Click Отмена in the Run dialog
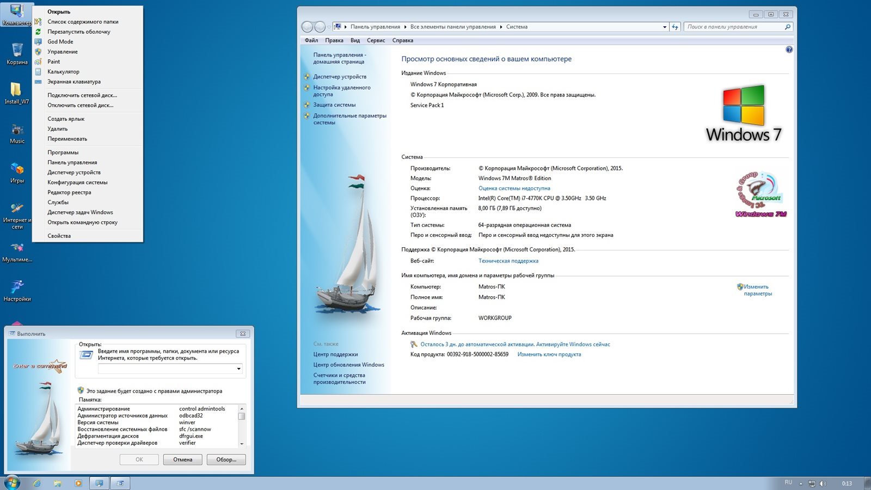Image resolution: width=871 pixels, height=490 pixels. point(183,460)
